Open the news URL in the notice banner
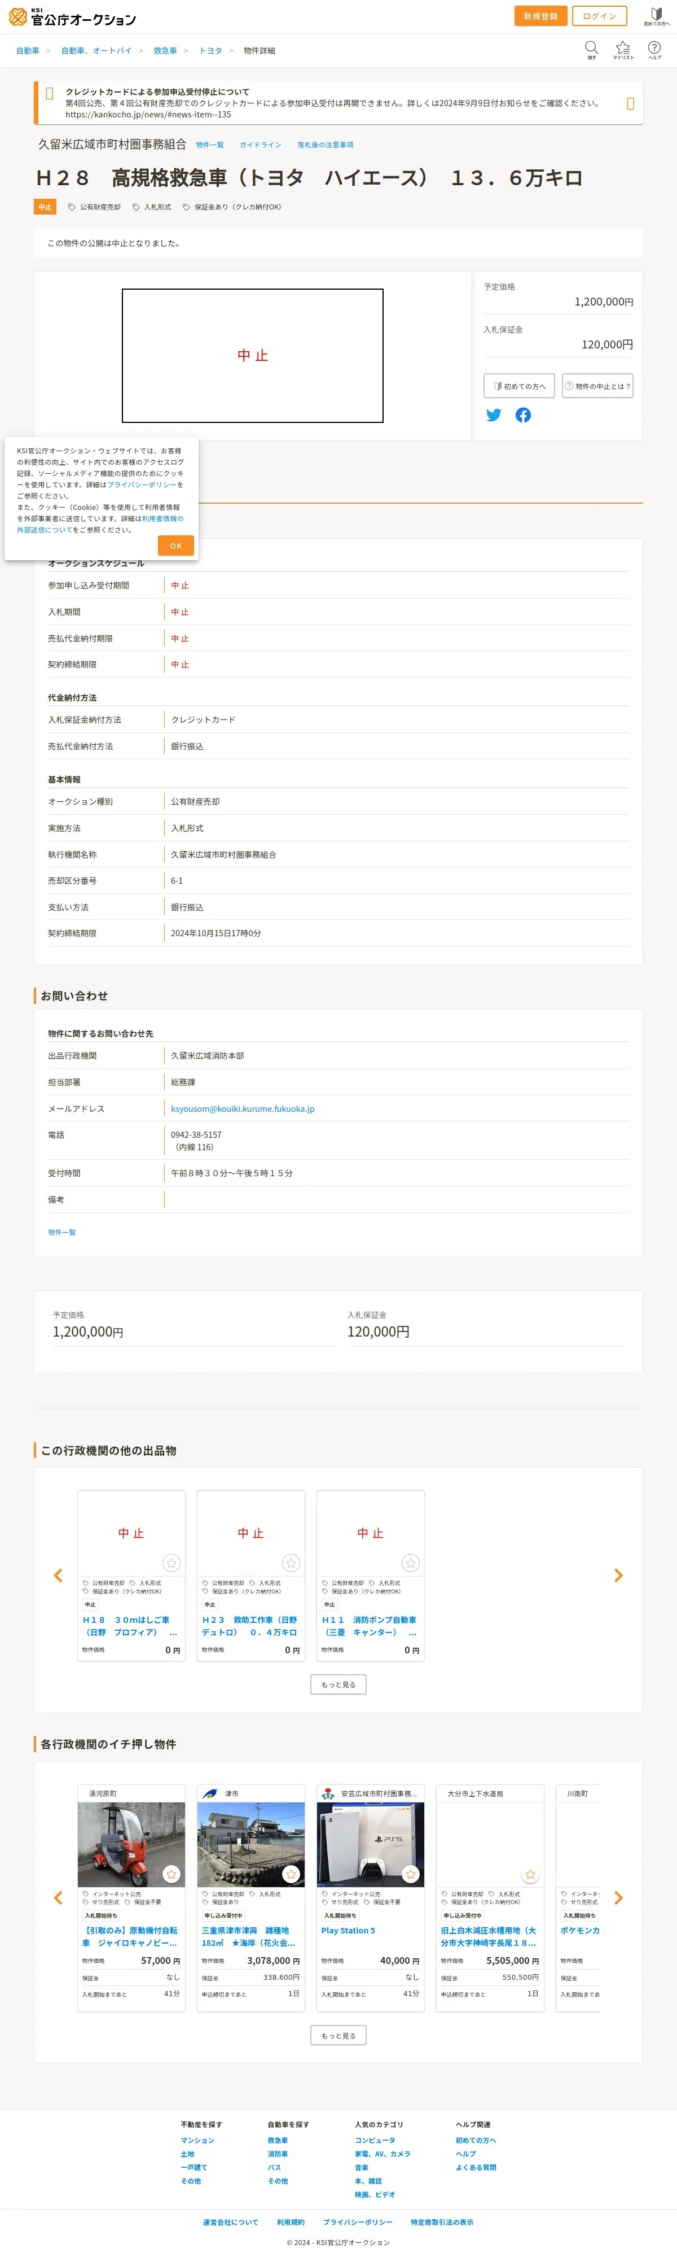677x2257 pixels. click(148, 115)
